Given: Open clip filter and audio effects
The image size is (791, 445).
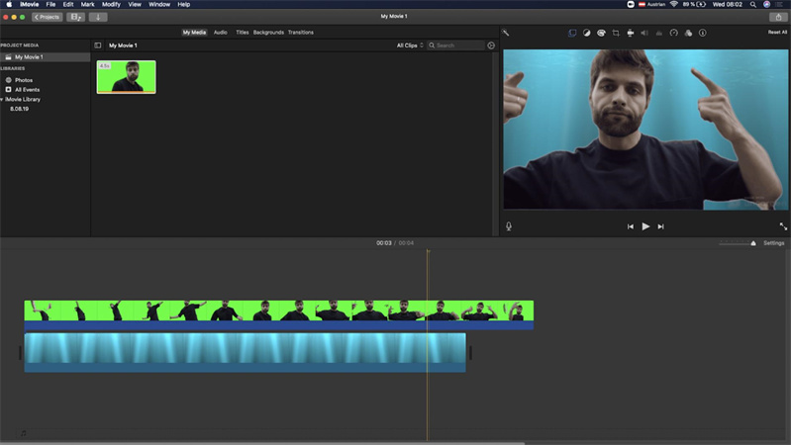Looking at the screenshot, I should (688, 33).
